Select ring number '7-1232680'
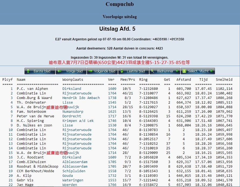 [x=148, y=89]
